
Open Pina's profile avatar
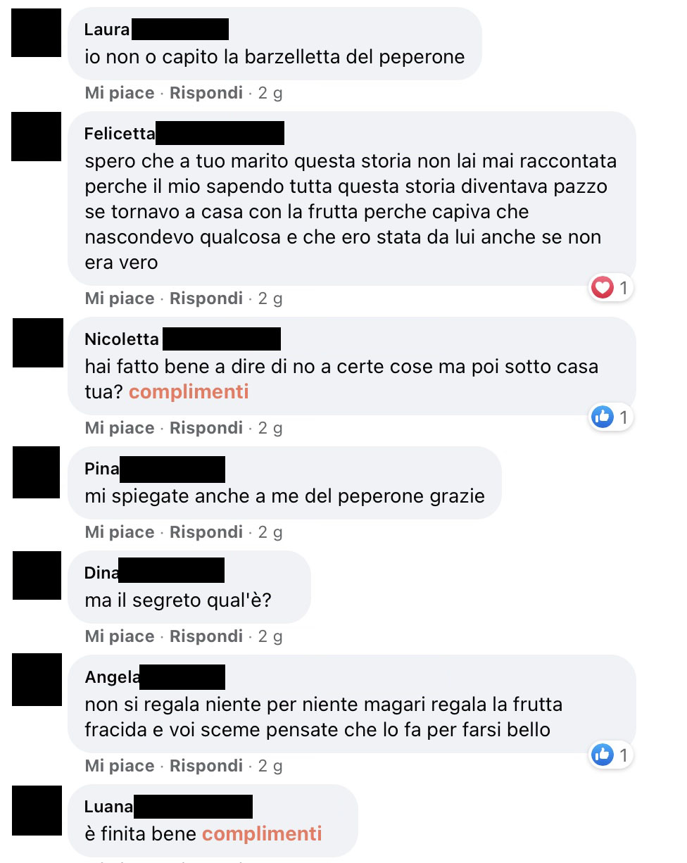click(37, 472)
